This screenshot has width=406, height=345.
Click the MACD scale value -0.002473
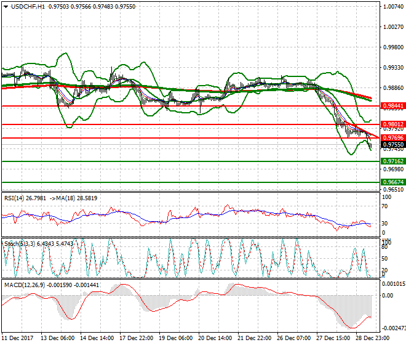pyautogui.click(x=393, y=328)
